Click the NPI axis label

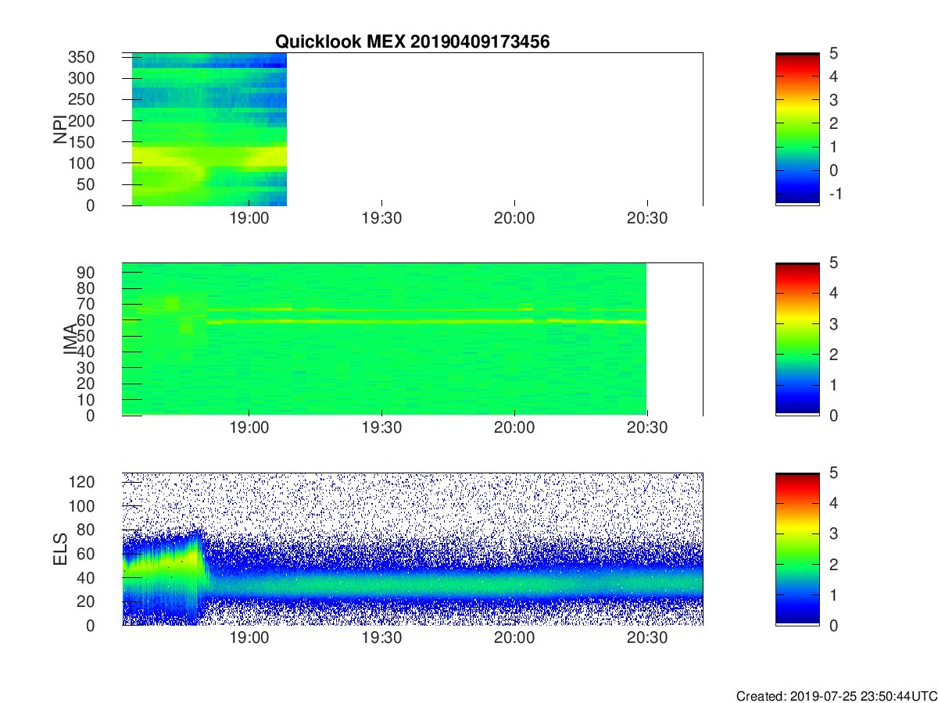59,129
